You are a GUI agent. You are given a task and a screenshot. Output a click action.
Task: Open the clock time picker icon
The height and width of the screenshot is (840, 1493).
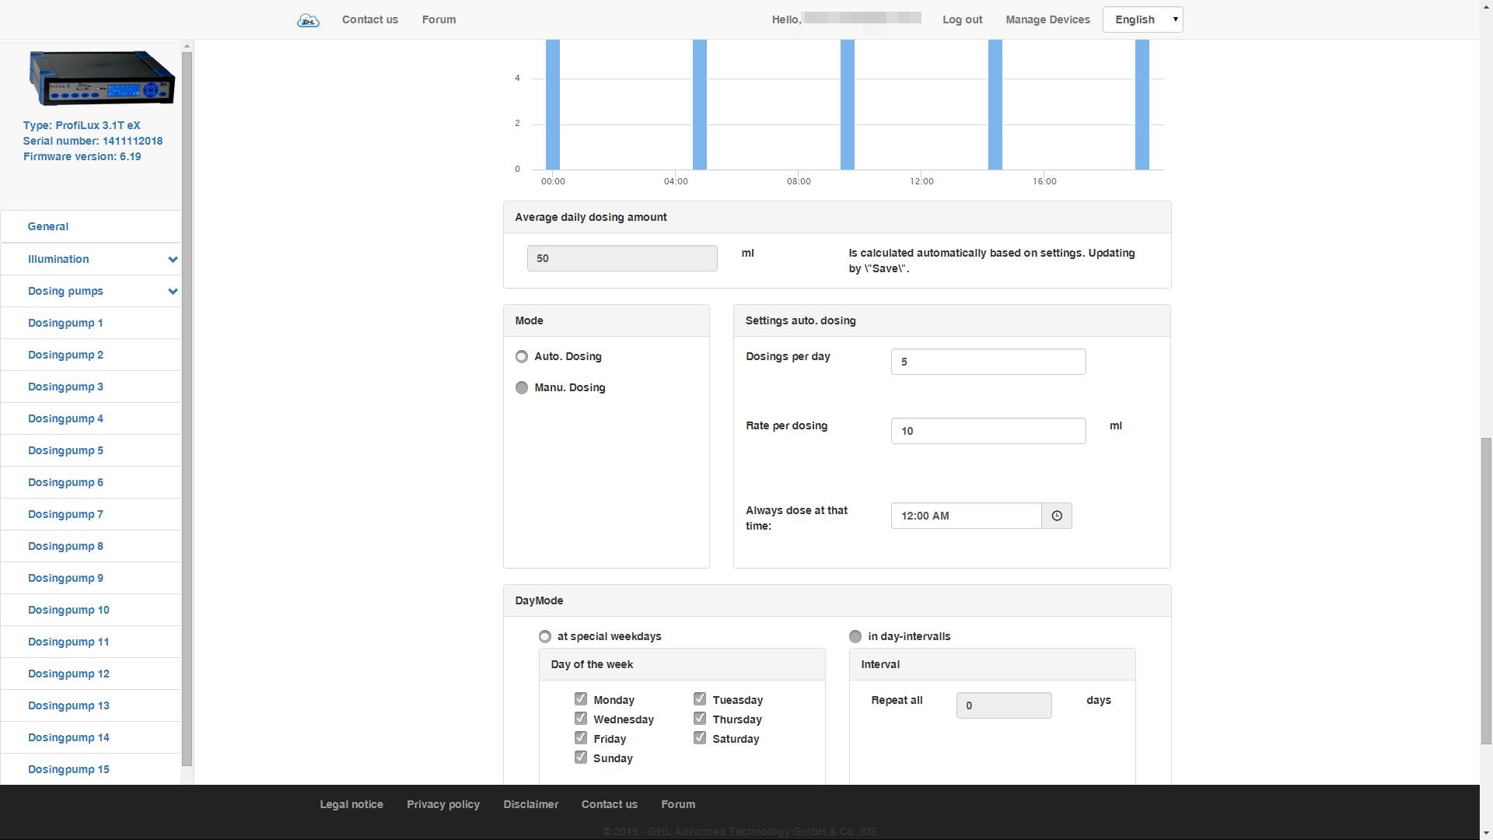click(1057, 516)
